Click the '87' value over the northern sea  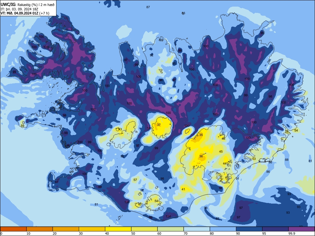click(x=148, y=7)
